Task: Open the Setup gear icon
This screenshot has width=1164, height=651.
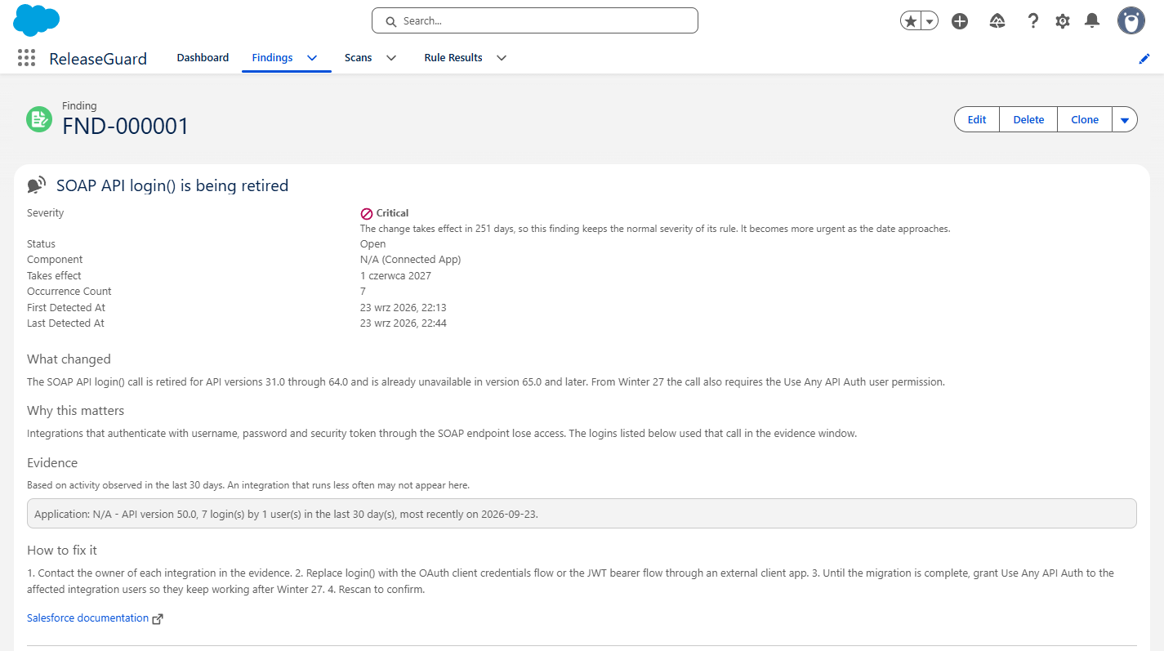Action: [x=1063, y=21]
